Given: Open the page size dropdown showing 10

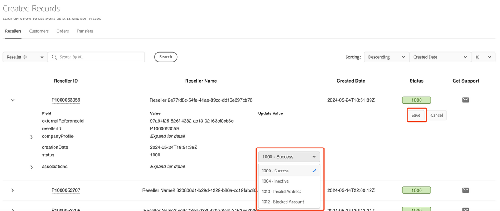Looking at the screenshot, I should pos(483,57).
